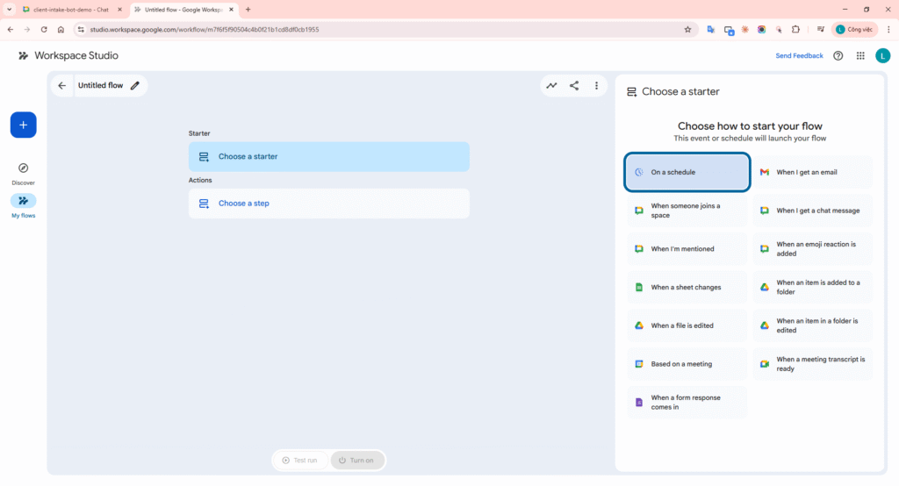Click the blue plus create button
Screen dimensions: 899x486
coord(23,125)
